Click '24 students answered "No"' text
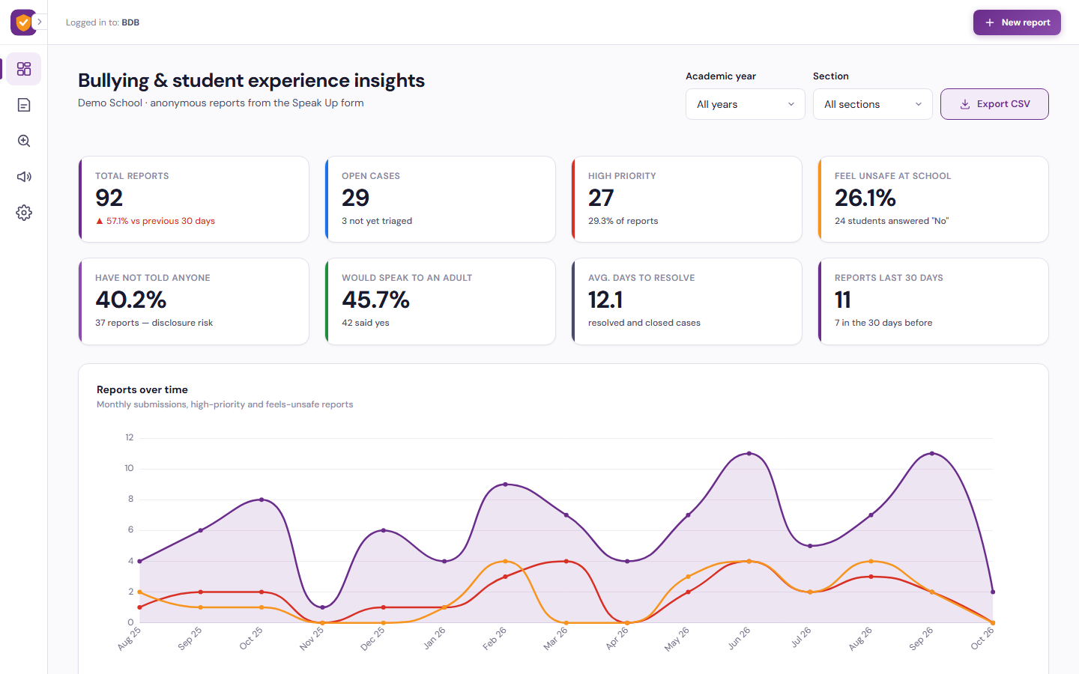The image size is (1079, 674). coord(892,221)
